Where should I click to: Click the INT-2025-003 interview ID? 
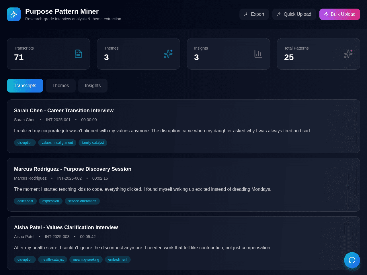click(57, 237)
